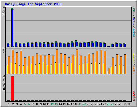Image resolution: width=137 pixels, height=107 pixels.
Task: Click the green day label 12
Action: pyautogui.click(x=52, y=104)
